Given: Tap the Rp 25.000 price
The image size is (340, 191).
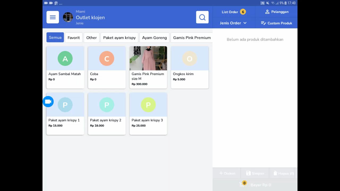Looking at the screenshot, I should (139, 125).
